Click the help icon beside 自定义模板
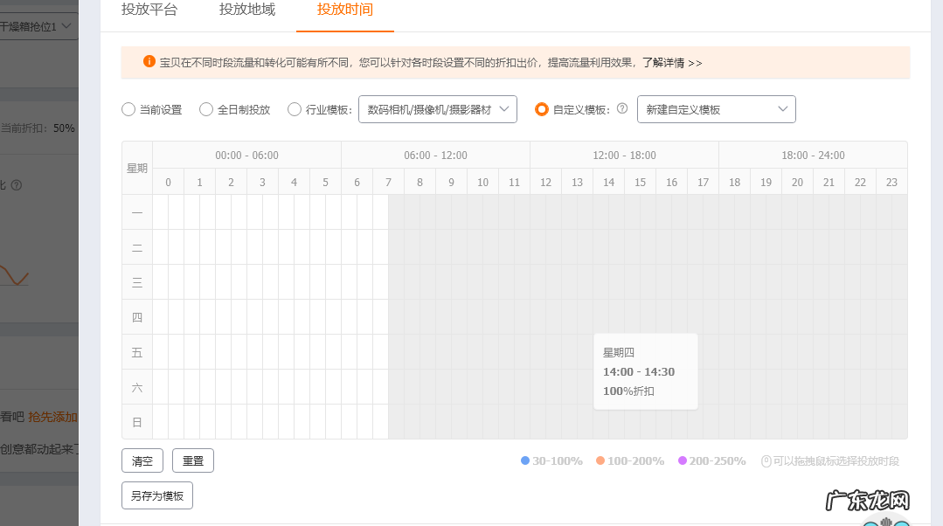This screenshot has height=526, width=943. [x=622, y=109]
